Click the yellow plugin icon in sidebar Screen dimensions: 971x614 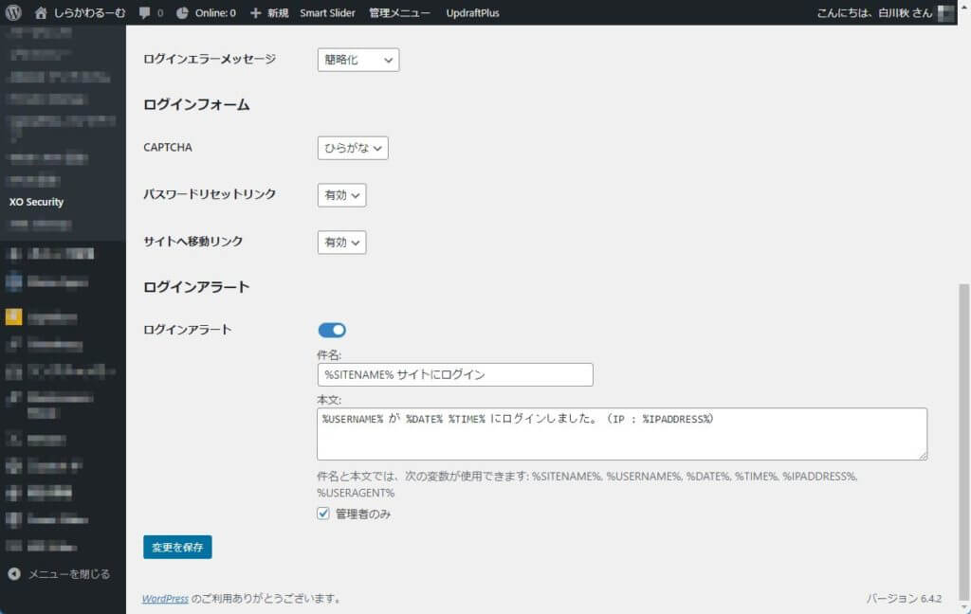(13, 317)
